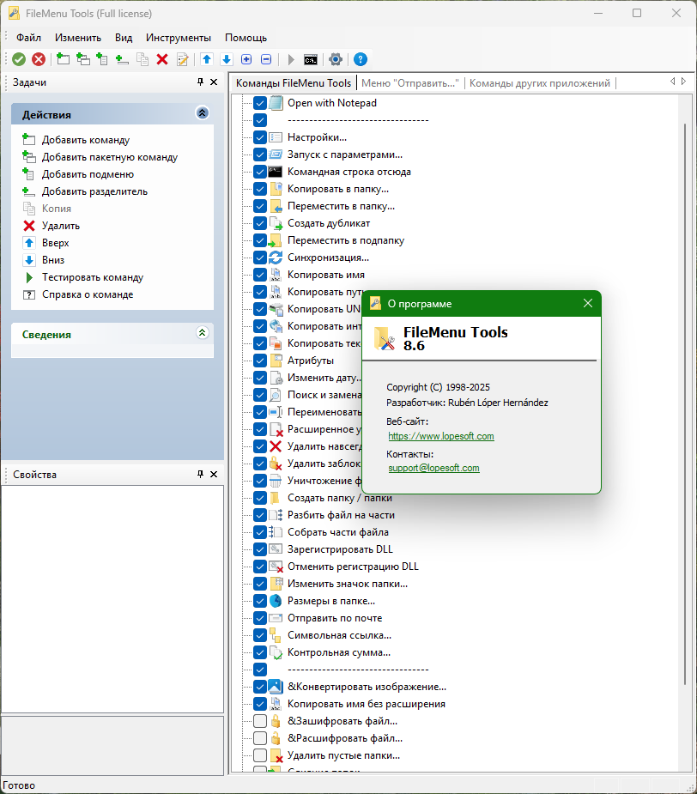This screenshot has width=697, height=794.
Task: Uncheck the Копировать в папку... checkbox
Action: tap(260, 189)
